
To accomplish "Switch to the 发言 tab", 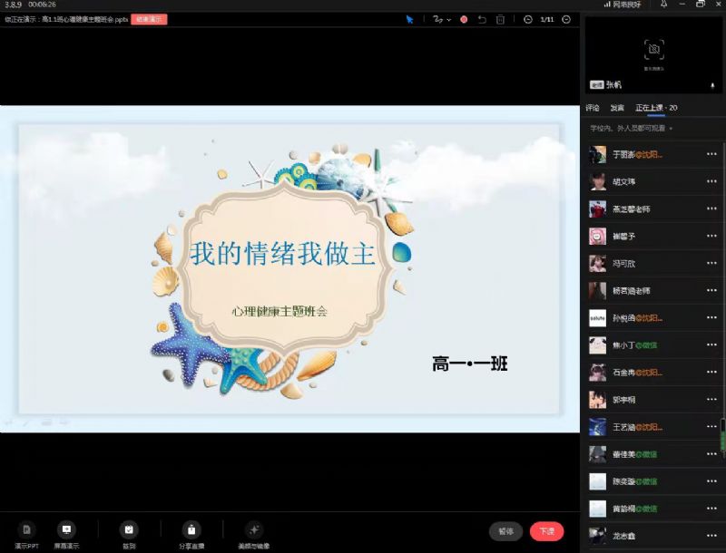I will 617,108.
